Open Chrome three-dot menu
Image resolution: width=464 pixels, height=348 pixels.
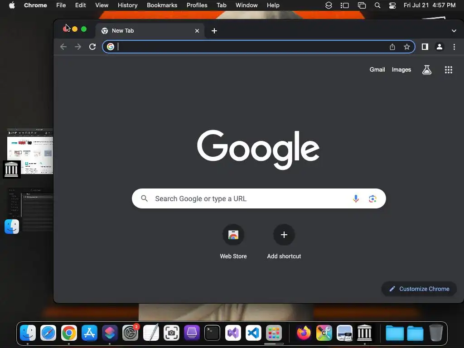[x=454, y=47]
